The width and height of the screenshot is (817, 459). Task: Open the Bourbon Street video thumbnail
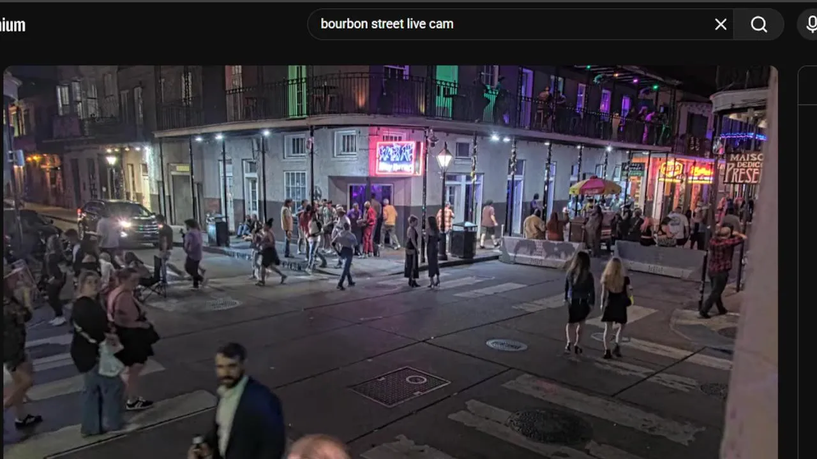tap(391, 262)
